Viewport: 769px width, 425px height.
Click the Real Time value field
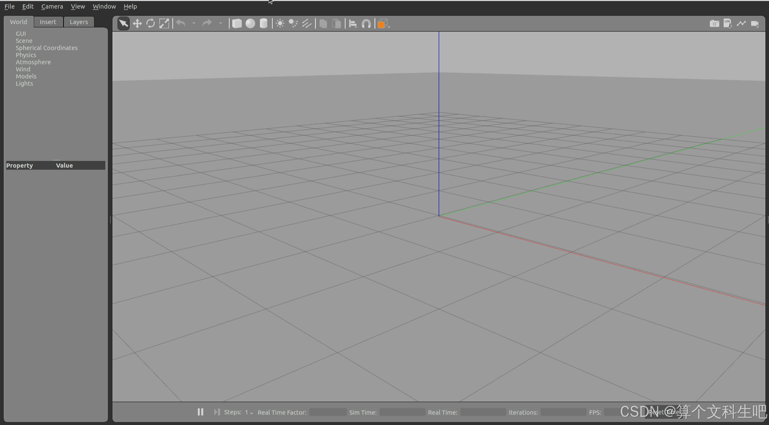[483, 412]
